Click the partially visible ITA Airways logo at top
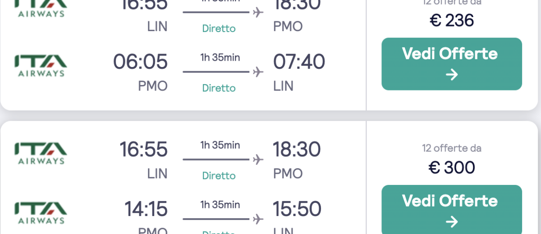Screen dimensions: 541x234 coord(41,8)
